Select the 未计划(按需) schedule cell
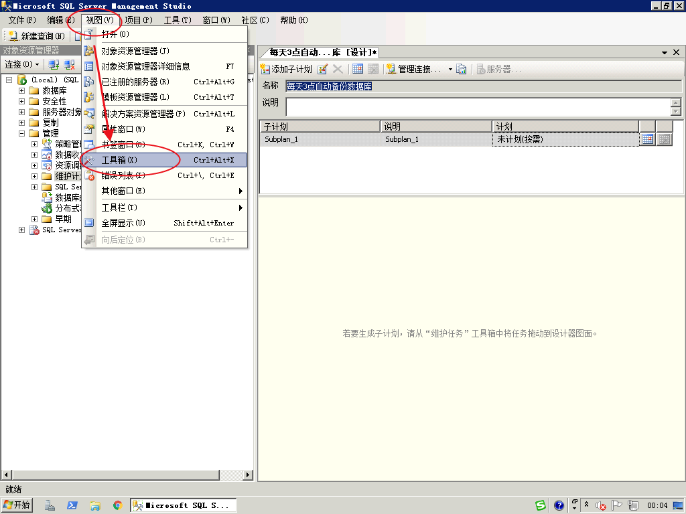Viewport: 686px width, 514px height. [x=565, y=139]
